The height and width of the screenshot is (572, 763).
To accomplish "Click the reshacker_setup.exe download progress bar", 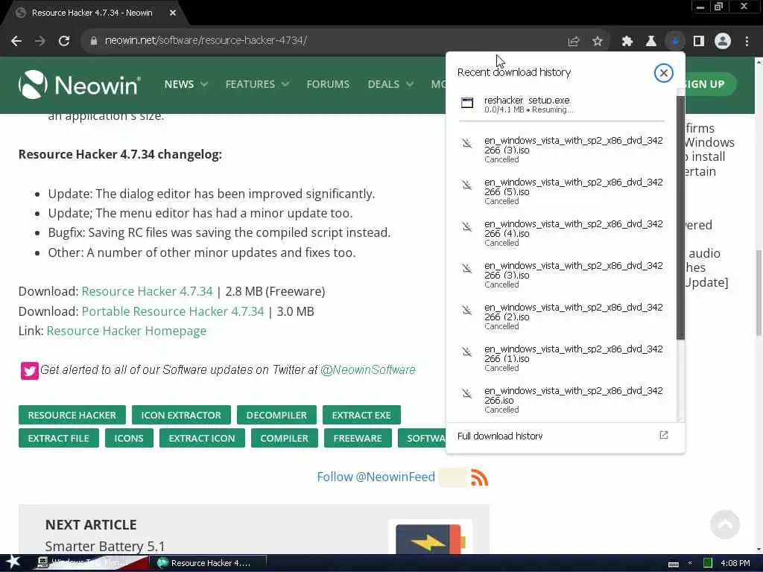I will tap(562, 120).
